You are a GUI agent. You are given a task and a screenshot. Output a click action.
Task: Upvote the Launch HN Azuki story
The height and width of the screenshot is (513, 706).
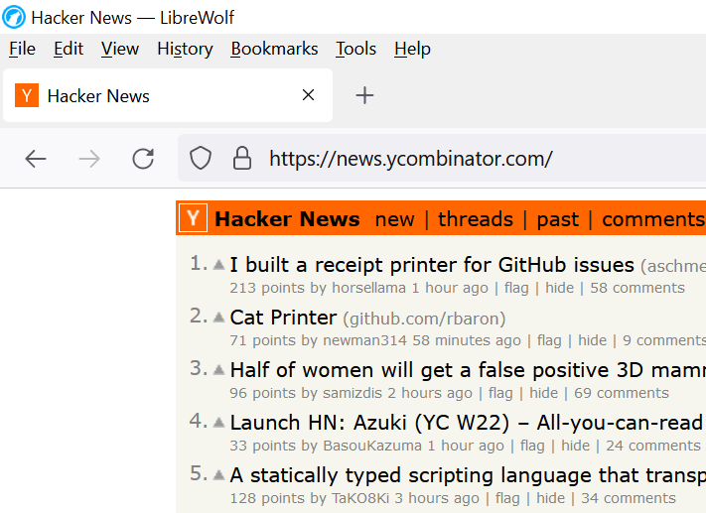tap(218, 422)
